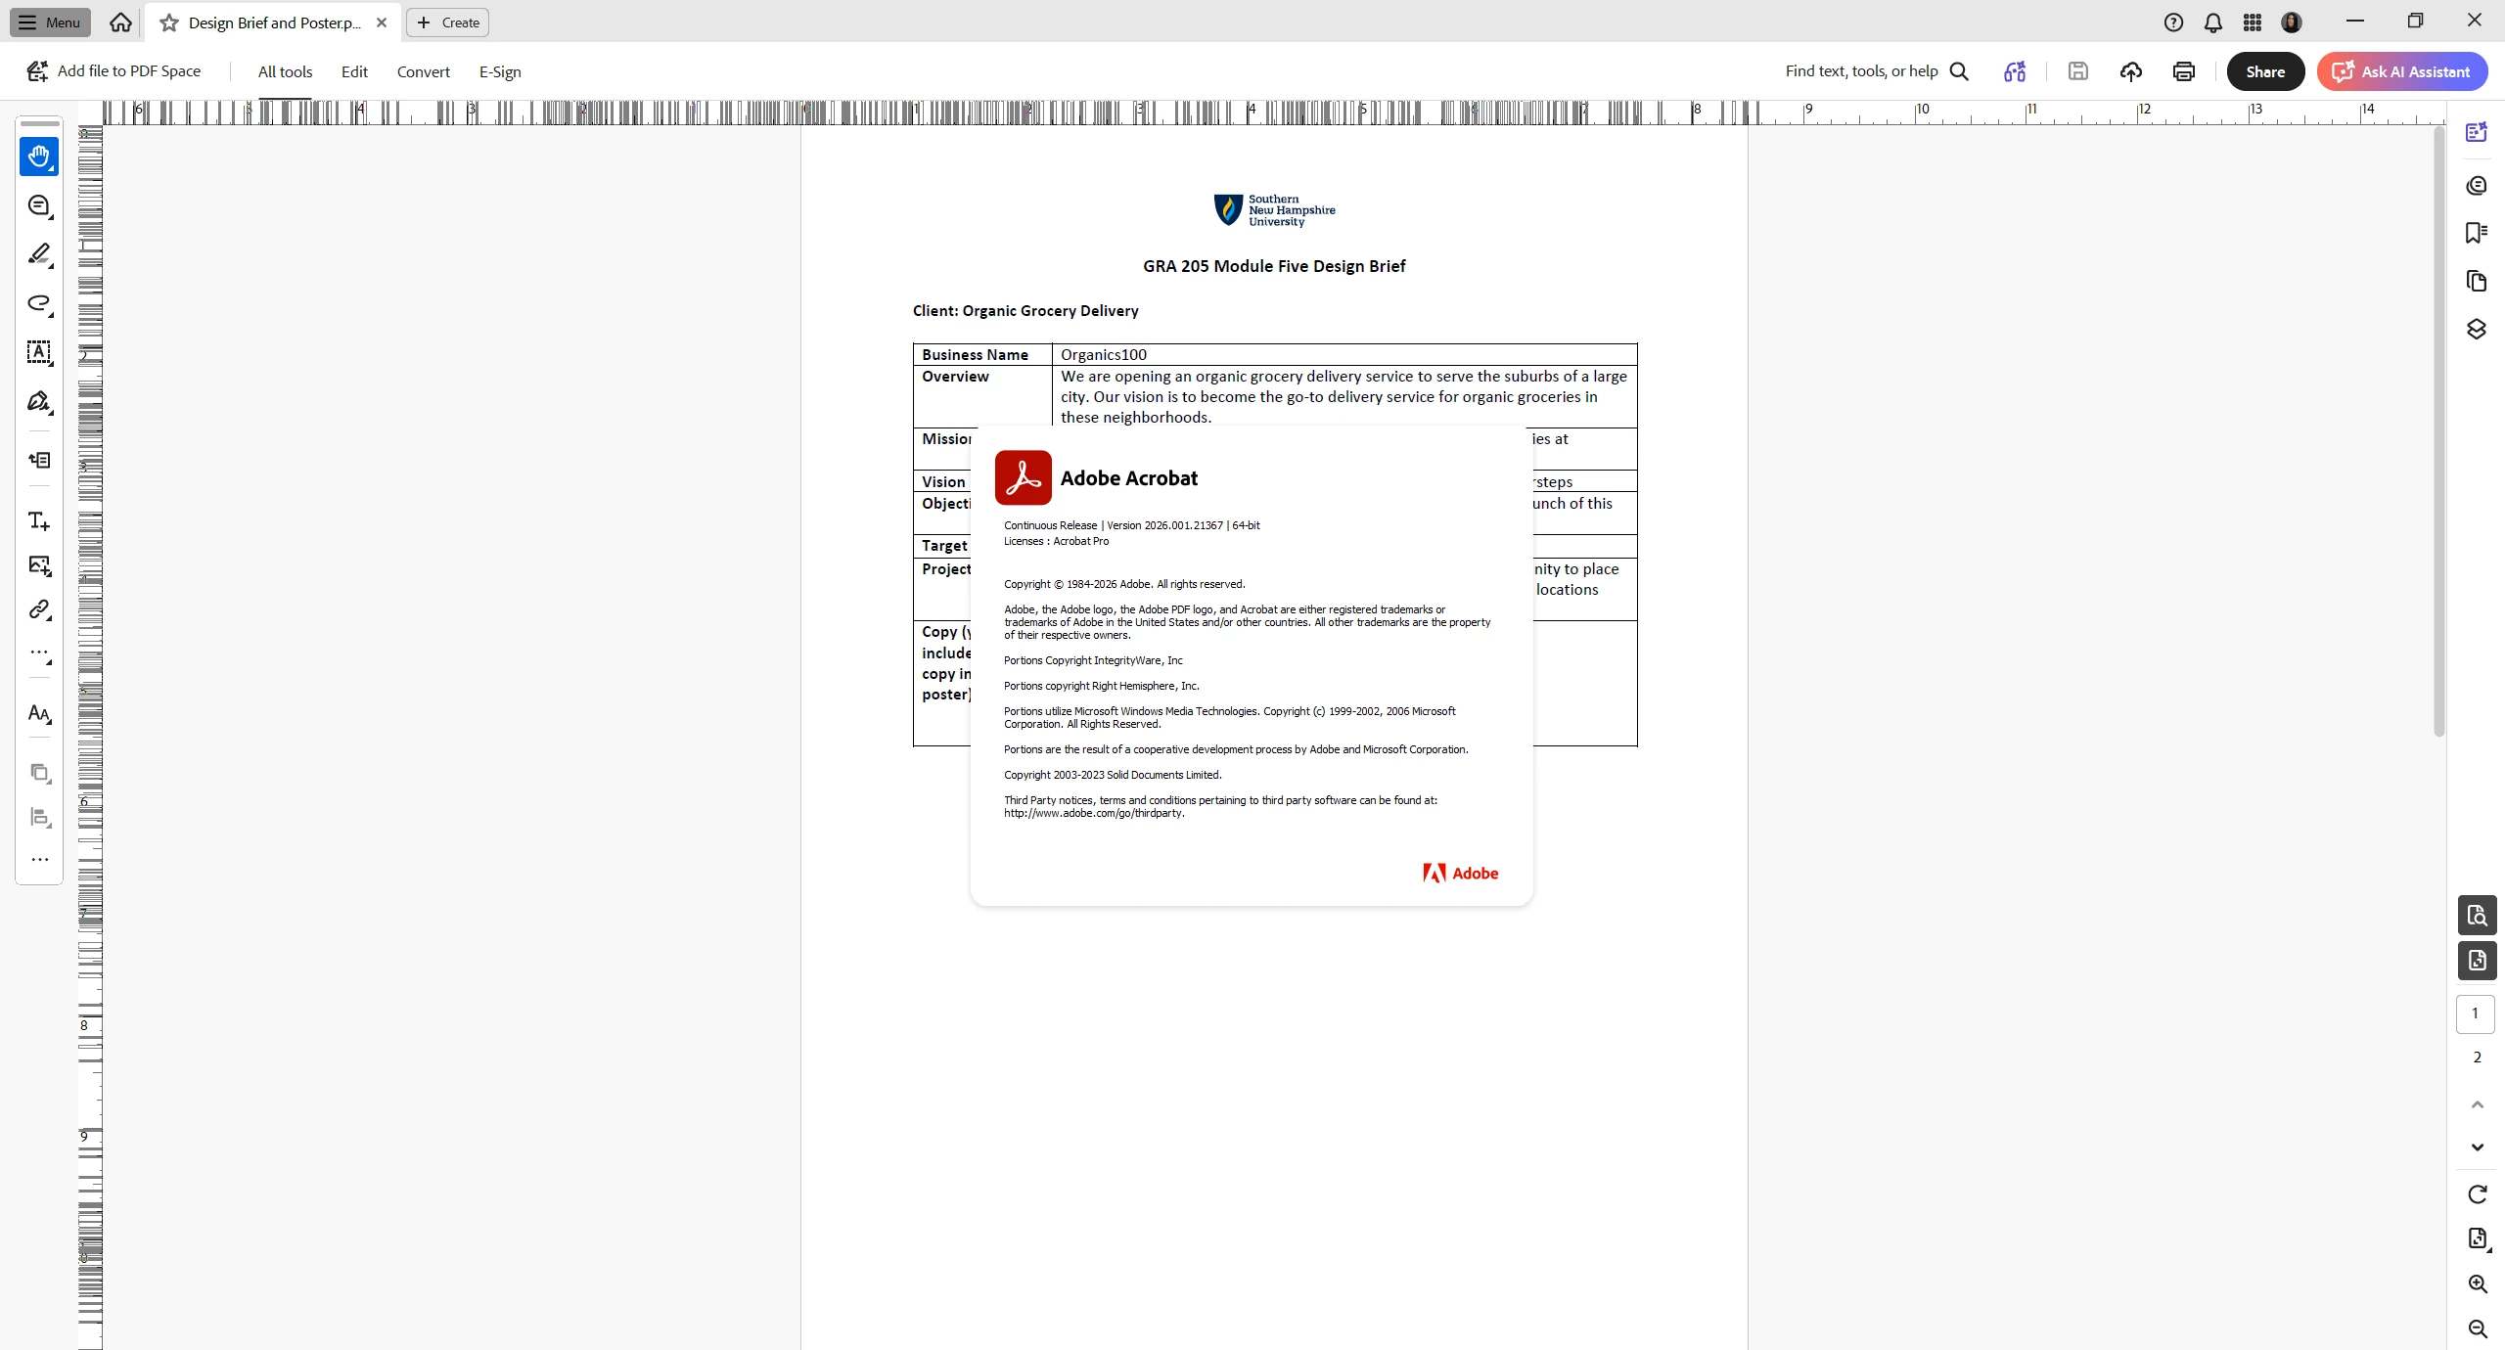2505x1350 pixels.
Task: Switch to the Convert tab
Action: pyautogui.click(x=423, y=71)
